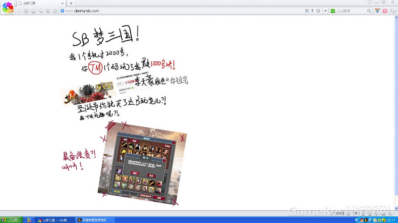
Task: Open the 加速器 accelerator in the status bar
Action: pyautogui.click(x=338, y=214)
